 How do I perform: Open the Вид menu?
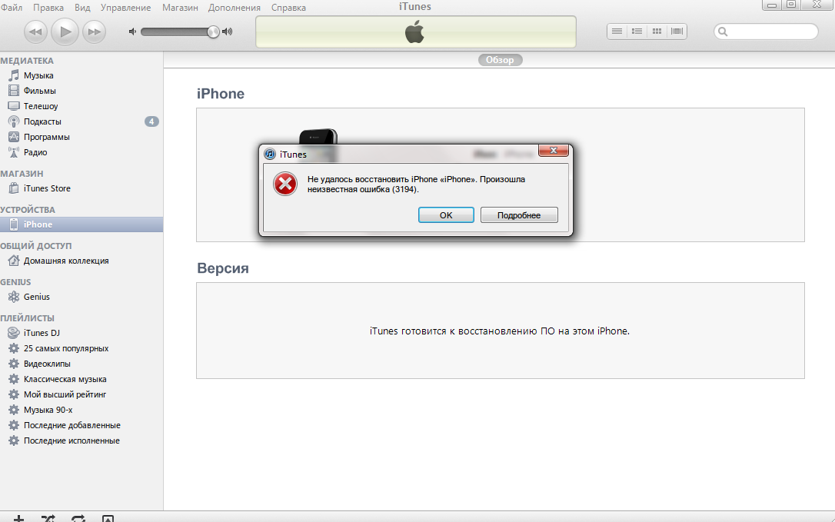82,8
